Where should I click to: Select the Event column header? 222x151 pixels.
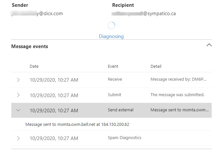tap(113, 66)
